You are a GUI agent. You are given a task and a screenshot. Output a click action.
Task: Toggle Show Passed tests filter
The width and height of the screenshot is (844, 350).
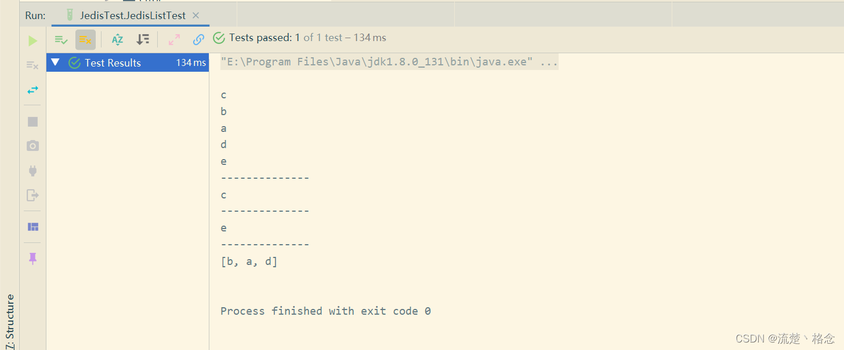click(61, 39)
